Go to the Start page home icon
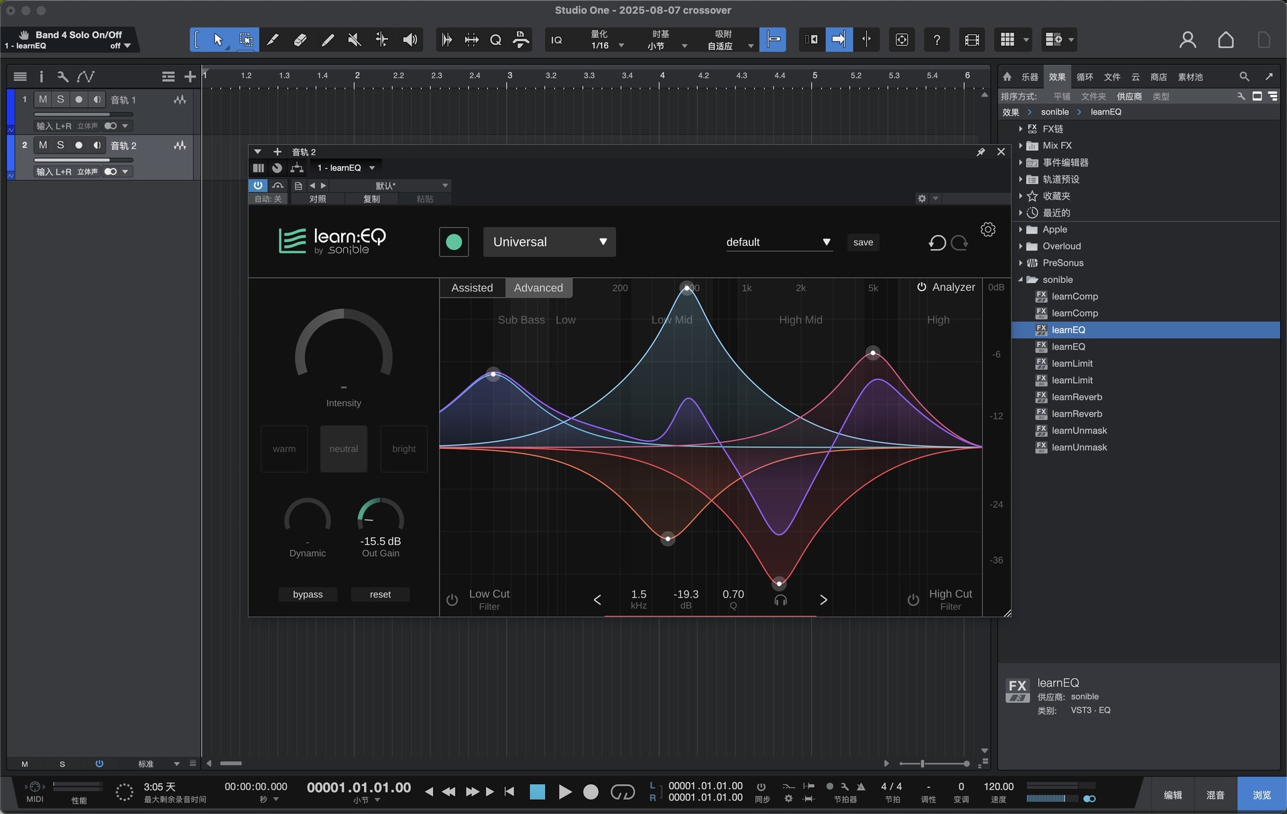1287x814 pixels. tap(1225, 40)
